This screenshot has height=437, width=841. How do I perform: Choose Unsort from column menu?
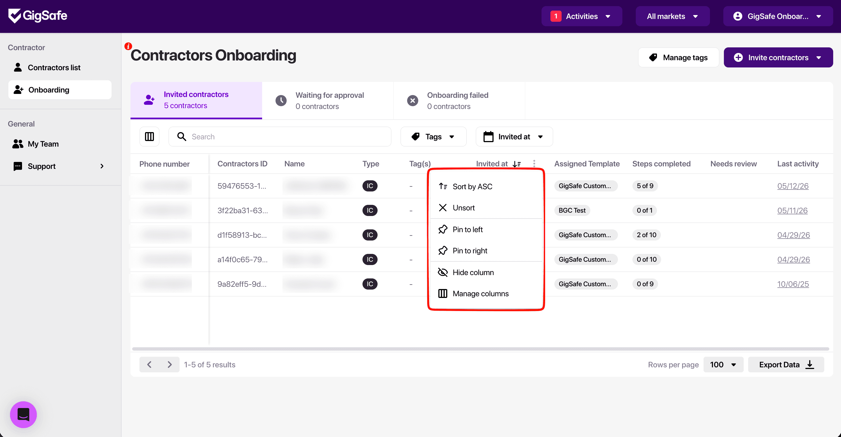486,208
